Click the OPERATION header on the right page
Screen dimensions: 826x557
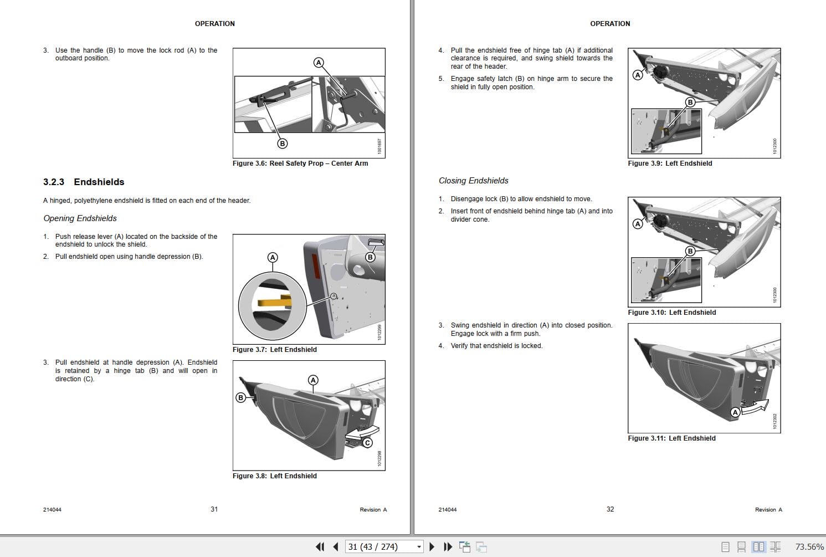(610, 24)
